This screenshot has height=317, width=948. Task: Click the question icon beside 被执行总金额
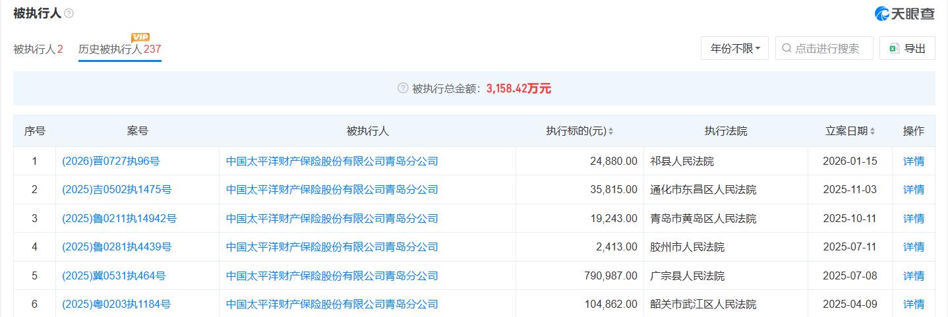pyautogui.click(x=403, y=88)
